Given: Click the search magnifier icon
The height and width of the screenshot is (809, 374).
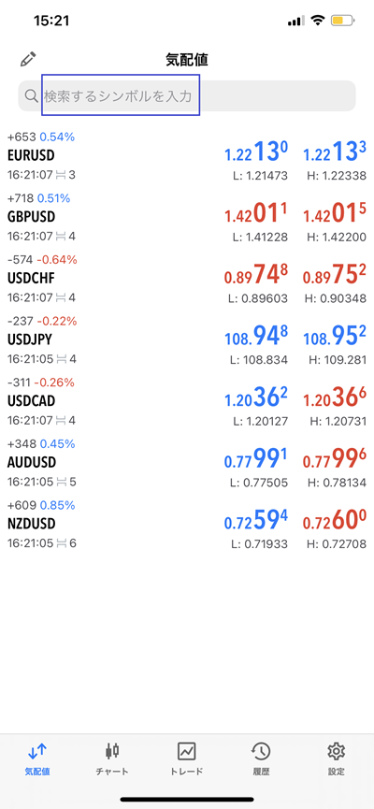Looking at the screenshot, I should coord(32,95).
